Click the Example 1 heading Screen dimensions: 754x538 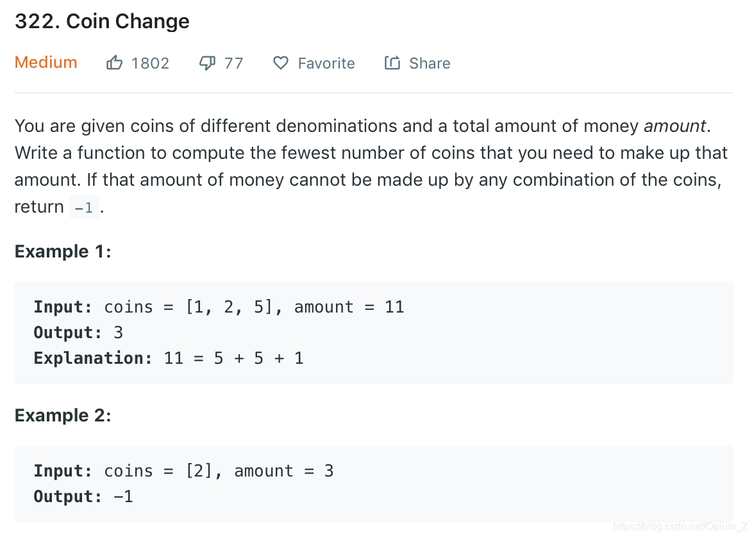63,251
